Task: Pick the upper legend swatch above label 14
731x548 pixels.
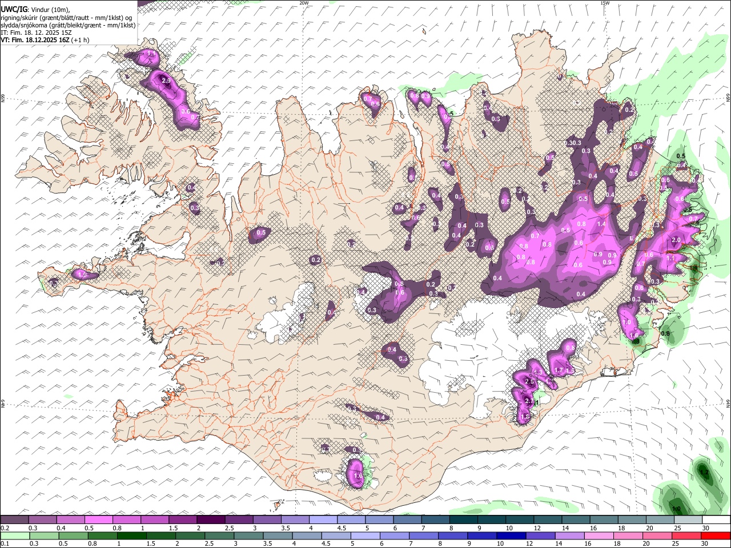Action: (576, 519)
